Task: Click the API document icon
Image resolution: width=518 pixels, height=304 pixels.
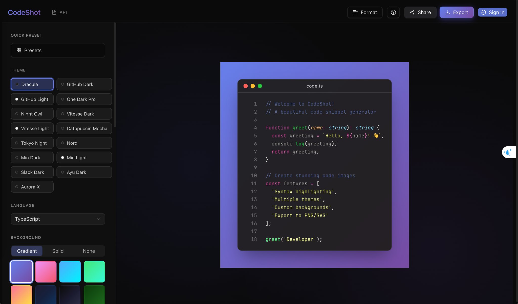Action: click(x=54, y=12)
